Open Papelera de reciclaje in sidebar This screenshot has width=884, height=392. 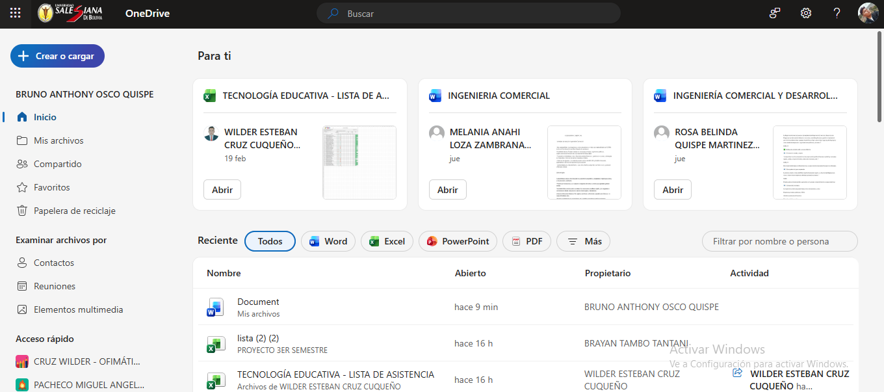(75, 211)
